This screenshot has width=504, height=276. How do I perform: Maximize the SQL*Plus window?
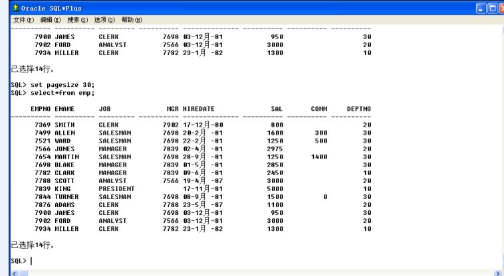[x=492, y=9]
